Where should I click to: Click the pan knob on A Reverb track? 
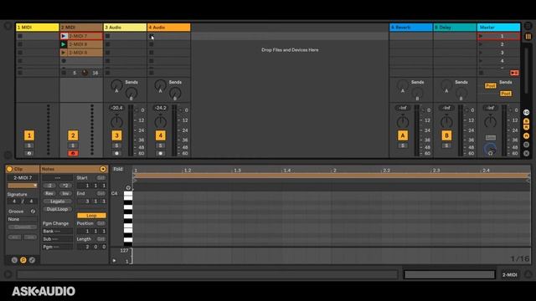point(403,121)
